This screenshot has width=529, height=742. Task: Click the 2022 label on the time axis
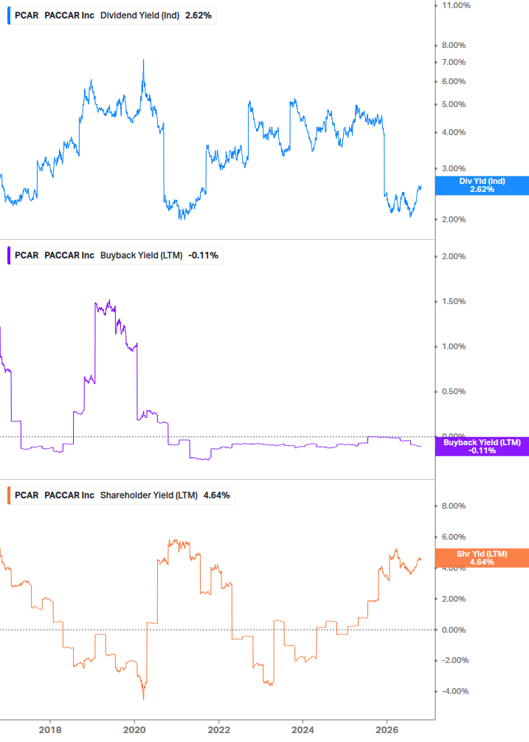pyautogui.click(x=219, y=730)
